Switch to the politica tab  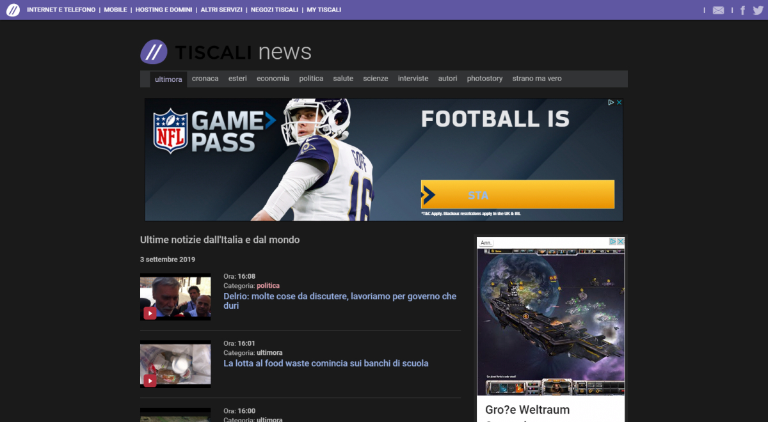click(311, 79)
